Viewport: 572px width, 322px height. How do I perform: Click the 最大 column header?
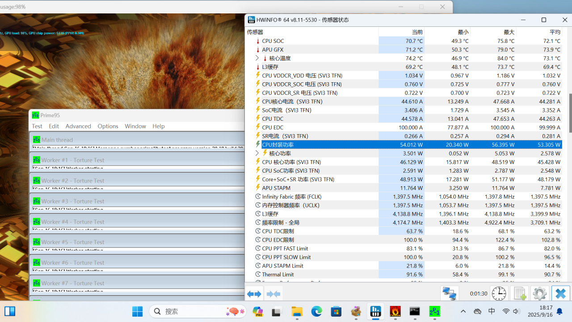pos(493,32)
